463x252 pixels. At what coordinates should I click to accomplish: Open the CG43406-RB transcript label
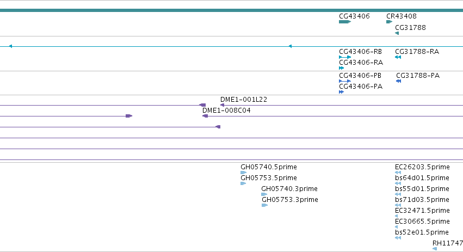click(x=360, y=52)
